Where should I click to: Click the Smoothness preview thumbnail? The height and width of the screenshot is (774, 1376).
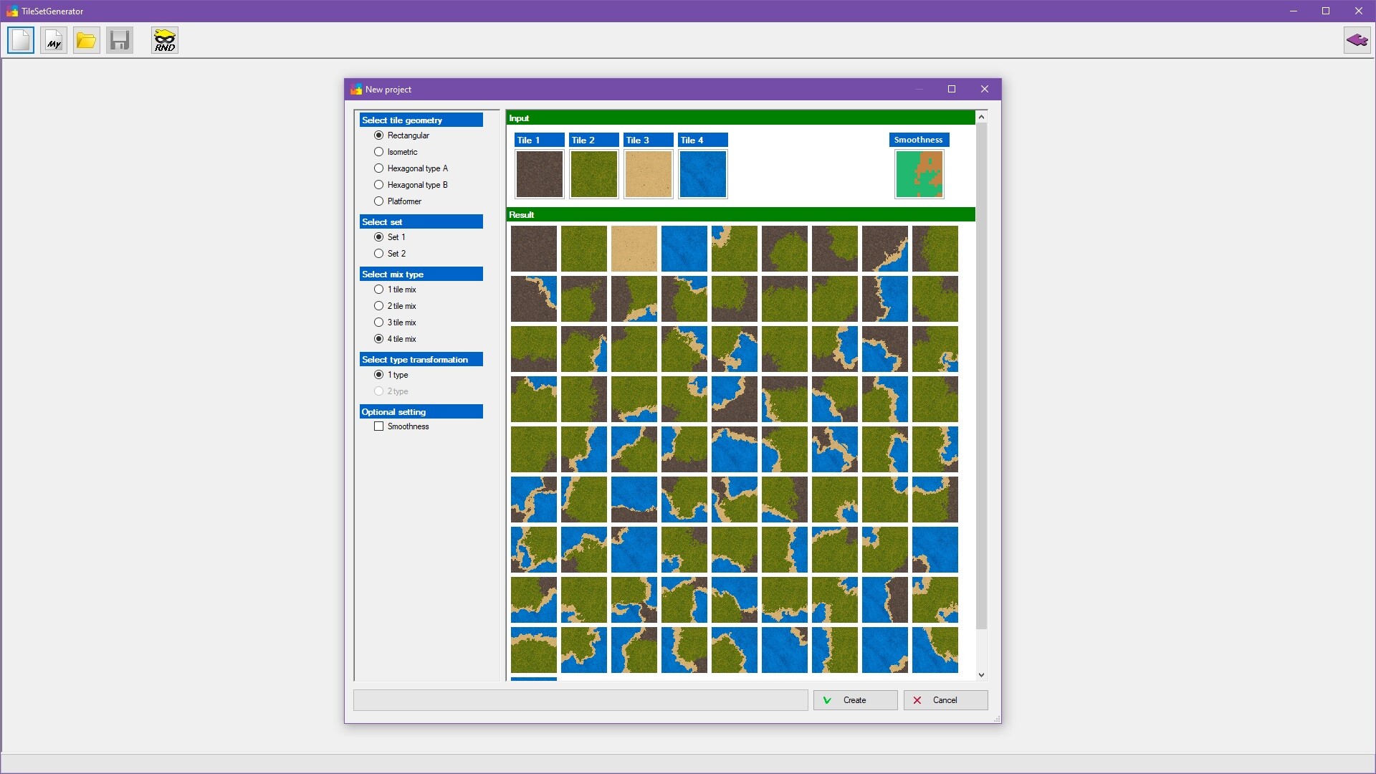point(919,174)
